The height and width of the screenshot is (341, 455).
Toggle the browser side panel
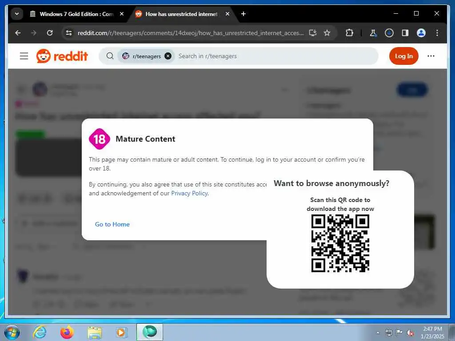pos(405,33)
